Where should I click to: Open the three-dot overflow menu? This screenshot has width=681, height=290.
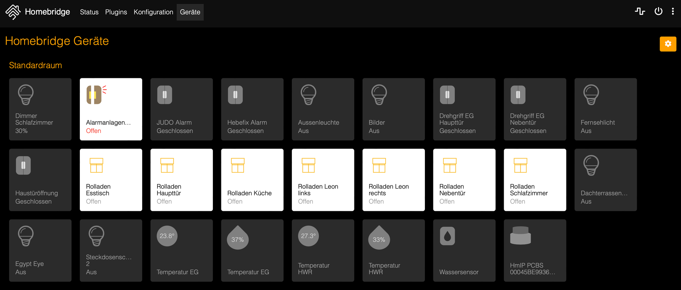tap(672, 11)
